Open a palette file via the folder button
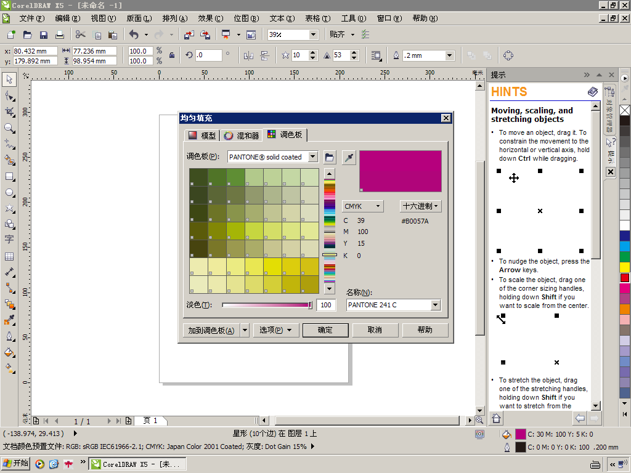 pyautogui.click(x=329, y=157)
